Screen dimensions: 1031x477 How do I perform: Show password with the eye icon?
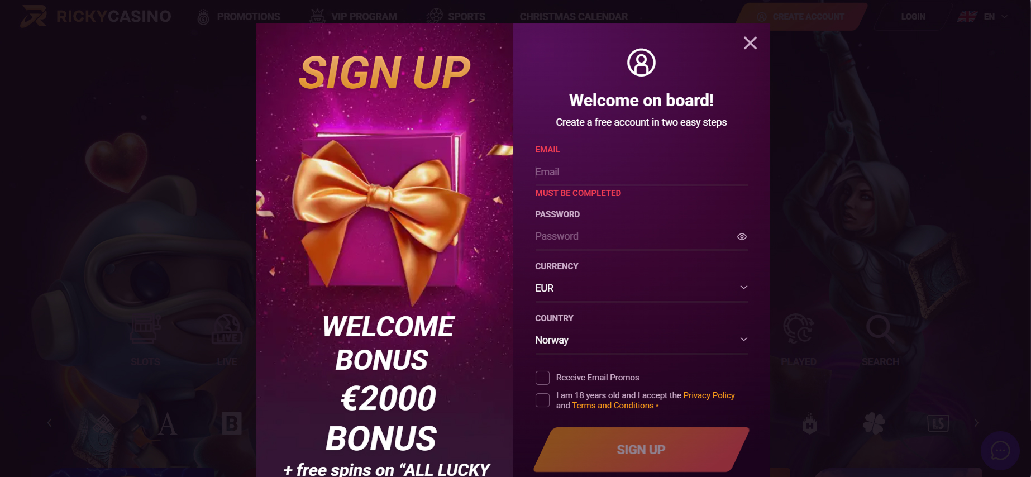(x=742, y=237)
